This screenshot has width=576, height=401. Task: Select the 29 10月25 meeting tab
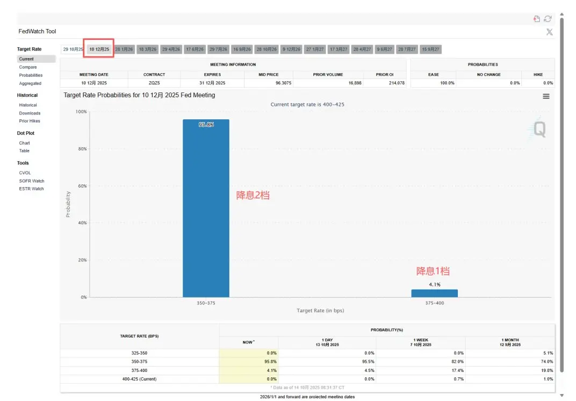[x=73, y=49]
